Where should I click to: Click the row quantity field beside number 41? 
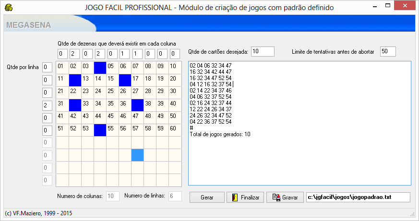pyautogui.click(x=48, y=118)
